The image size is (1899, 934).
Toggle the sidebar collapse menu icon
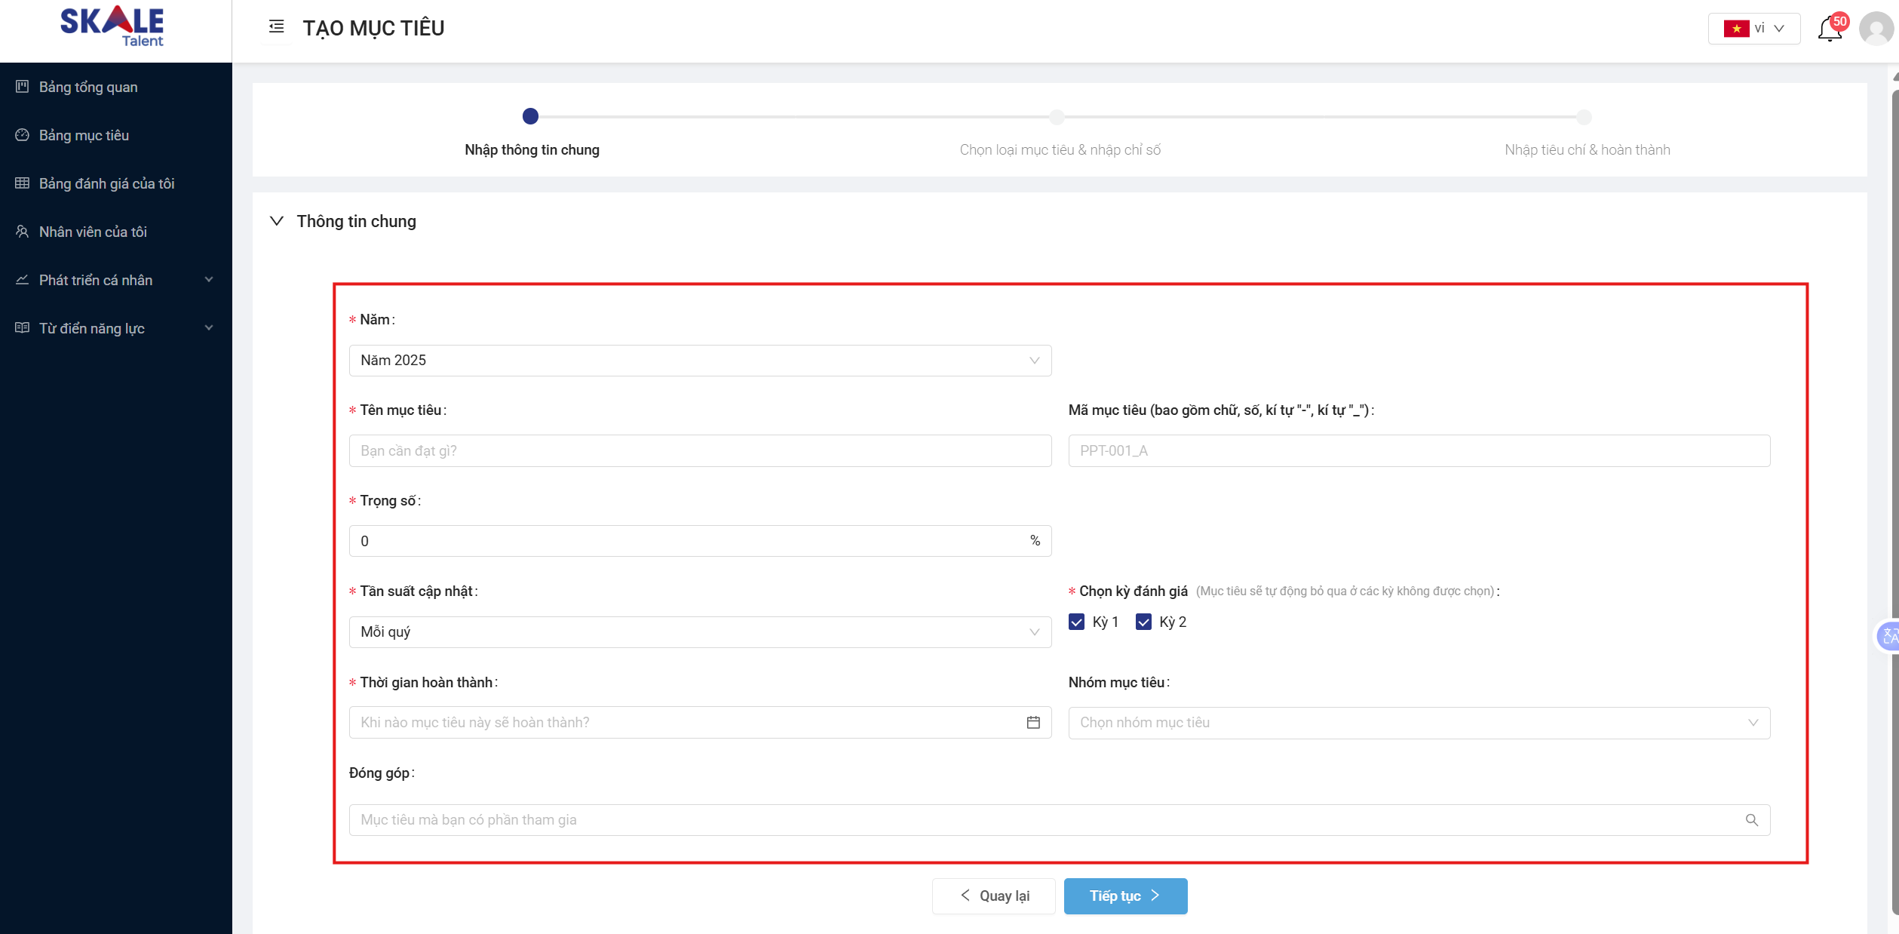276,27
